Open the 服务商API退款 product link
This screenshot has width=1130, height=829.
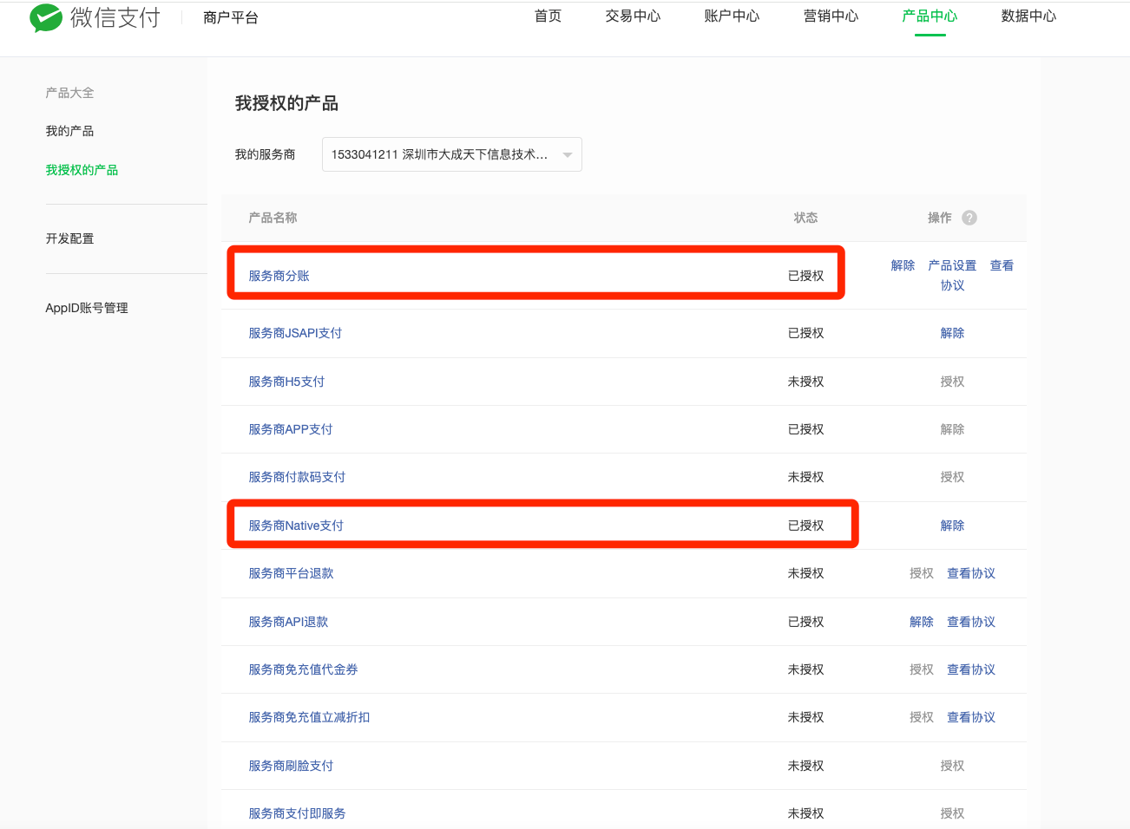coord(288,622)
